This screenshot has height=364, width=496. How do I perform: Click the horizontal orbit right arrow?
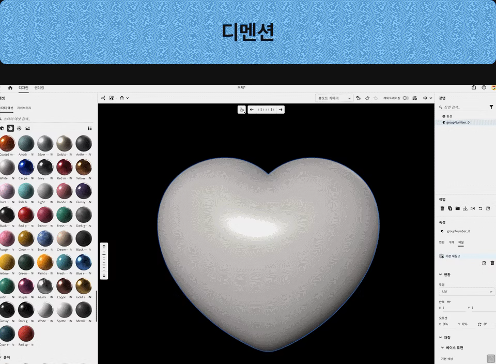click(x=280, y=110)
